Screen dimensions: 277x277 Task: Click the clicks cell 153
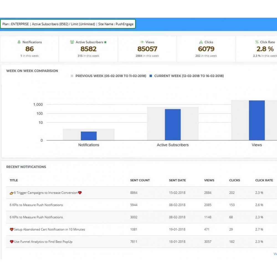coord(232,205)
